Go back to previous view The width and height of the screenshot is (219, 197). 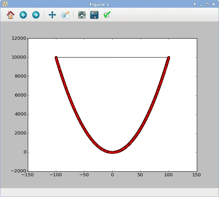(23, 15)
